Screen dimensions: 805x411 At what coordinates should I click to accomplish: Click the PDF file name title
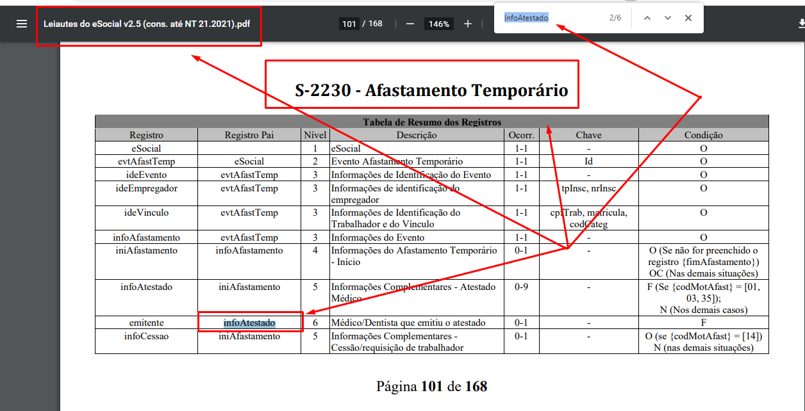(147, 24)
